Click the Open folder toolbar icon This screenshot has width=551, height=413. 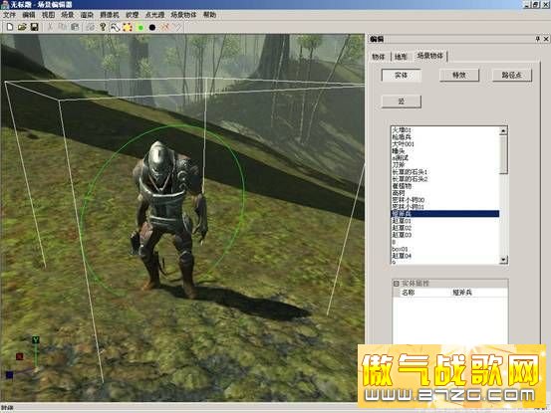pyautogui.click(x=22, y=27)
